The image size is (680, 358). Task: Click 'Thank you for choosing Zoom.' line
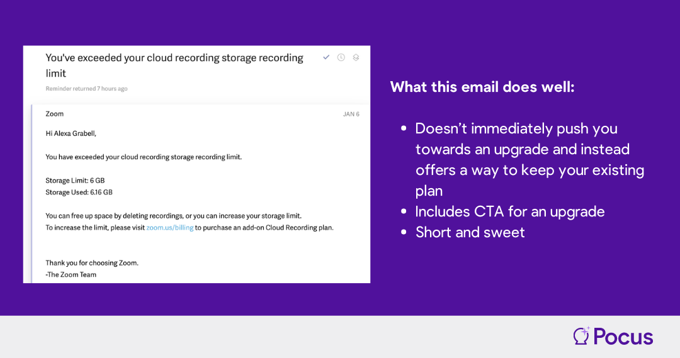coord(92,262)
